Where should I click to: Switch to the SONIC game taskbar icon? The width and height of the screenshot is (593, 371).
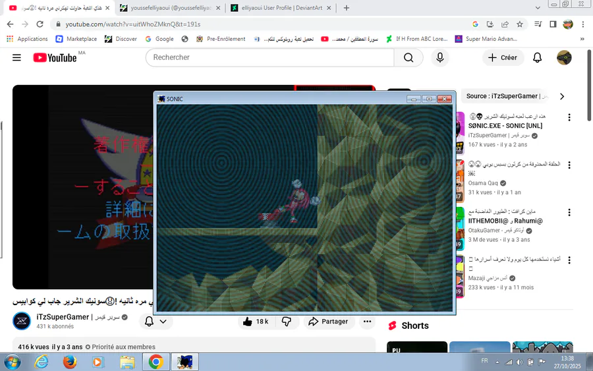click(x=184, y=362)
